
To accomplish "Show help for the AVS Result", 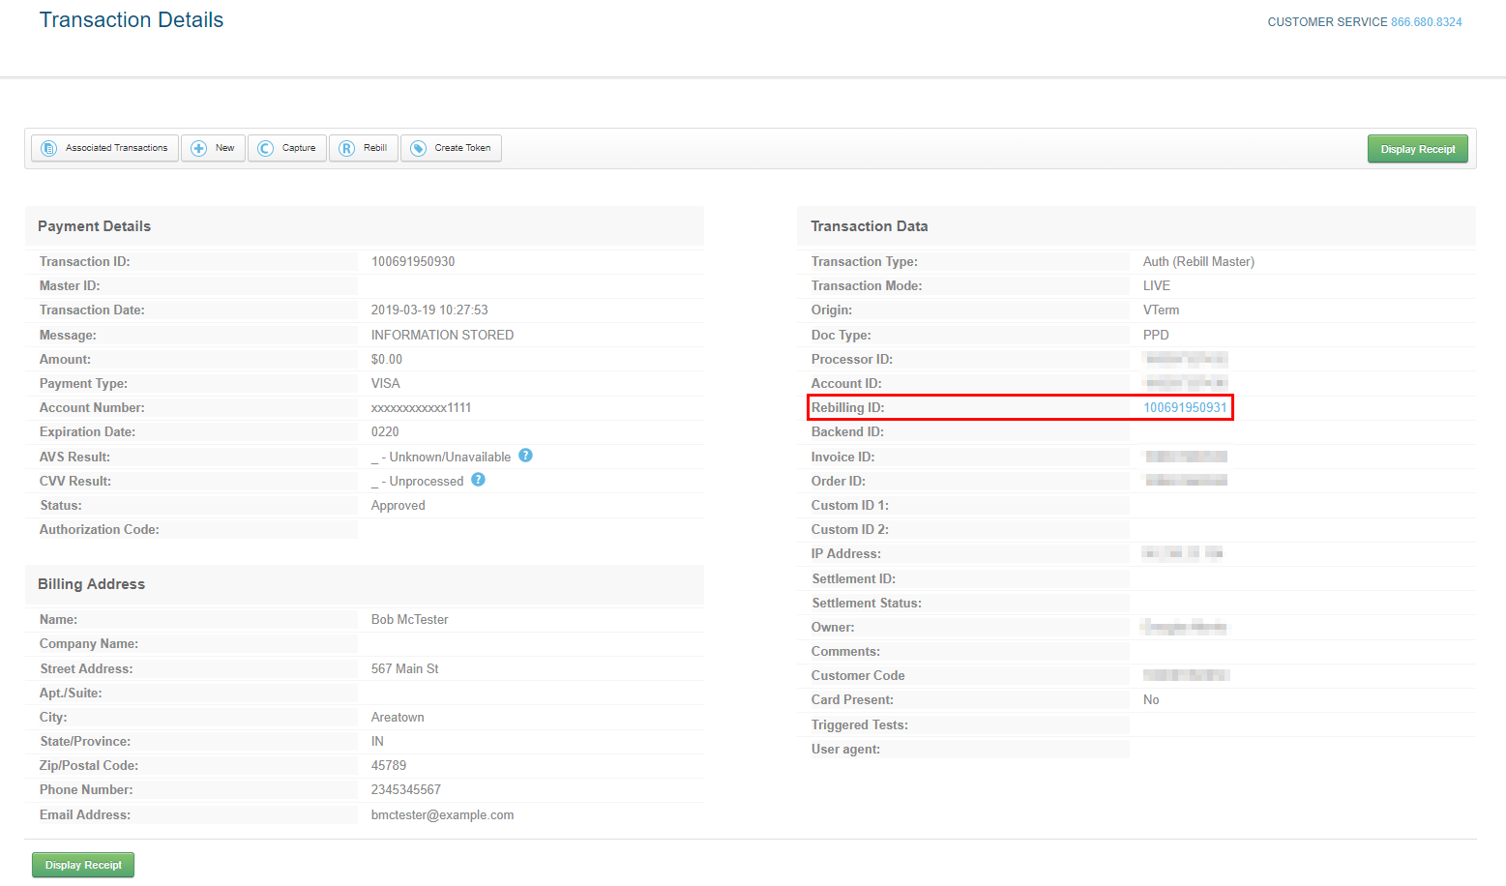I will 525,456.
